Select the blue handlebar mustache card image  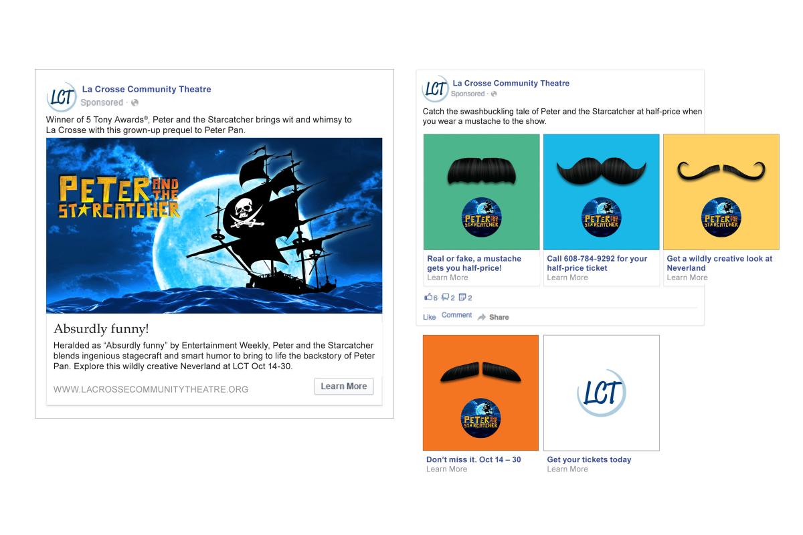click(x=602, y=192)
